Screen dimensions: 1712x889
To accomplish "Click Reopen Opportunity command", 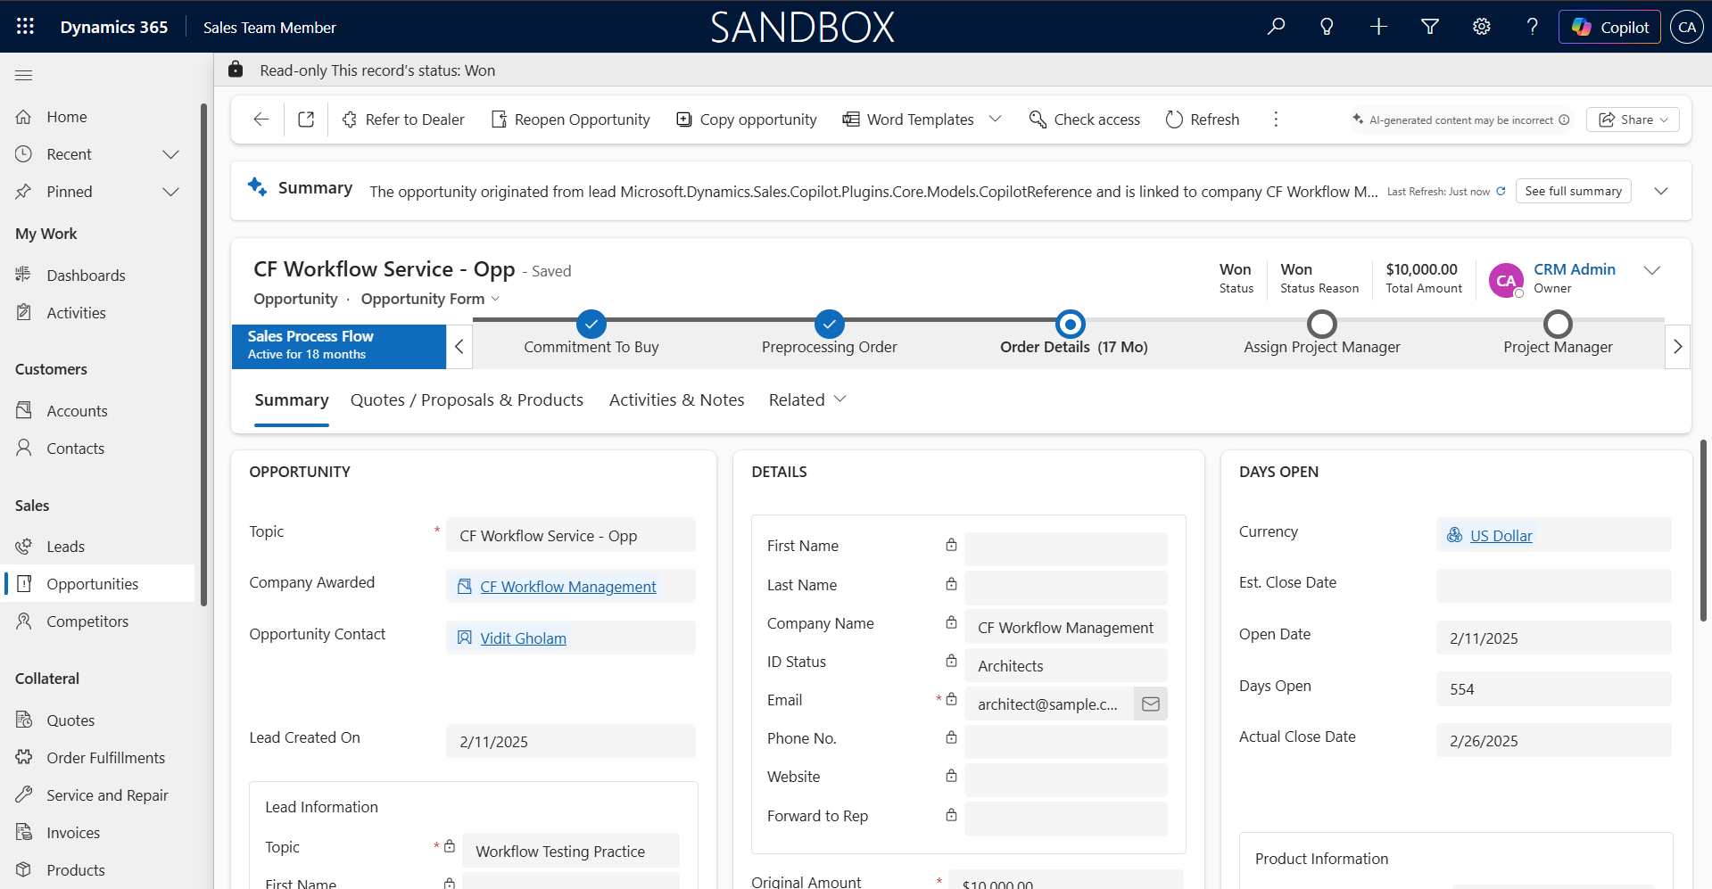I will coord(571,119).
